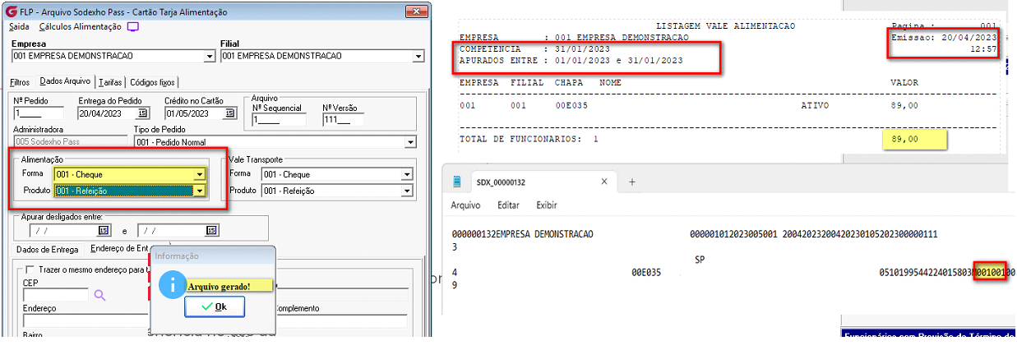Switch to the Filtros tab
This screenshot has width=1017, height=350.
coord(21,82)
